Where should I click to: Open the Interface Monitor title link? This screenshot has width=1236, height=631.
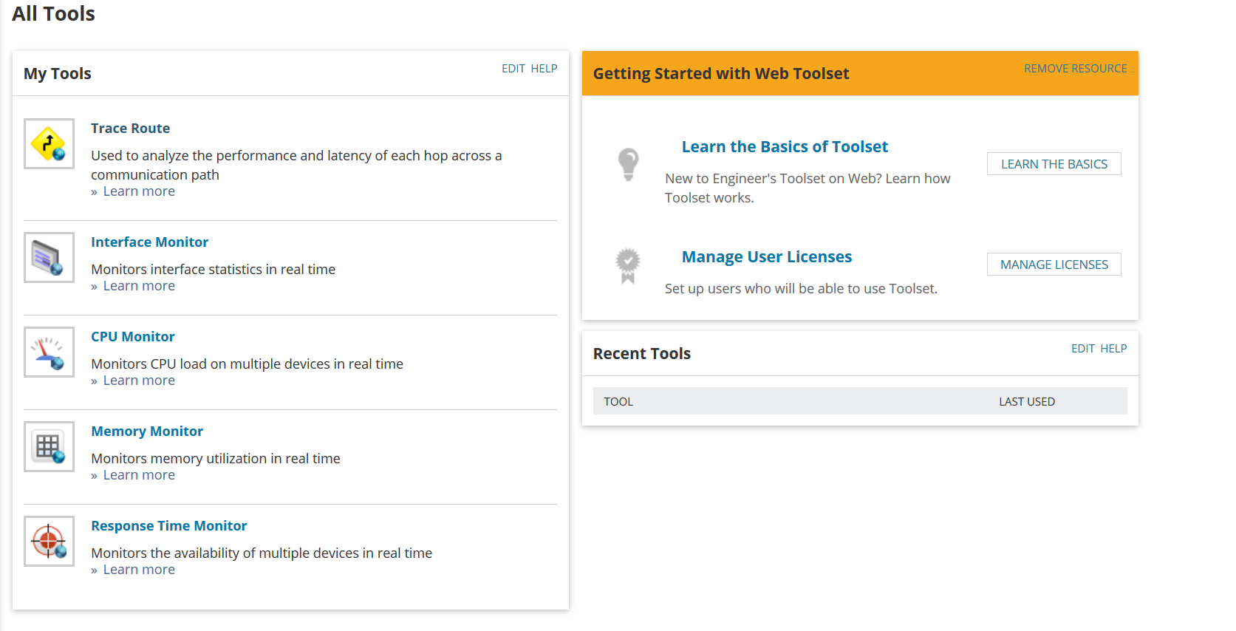(x=149, y=242)
